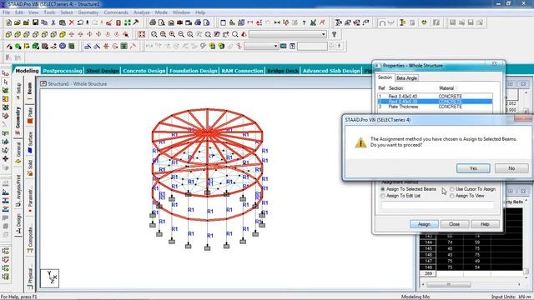Click the Undo arrow icon
This screenshot has height=300, width=534.
(80, 22)
